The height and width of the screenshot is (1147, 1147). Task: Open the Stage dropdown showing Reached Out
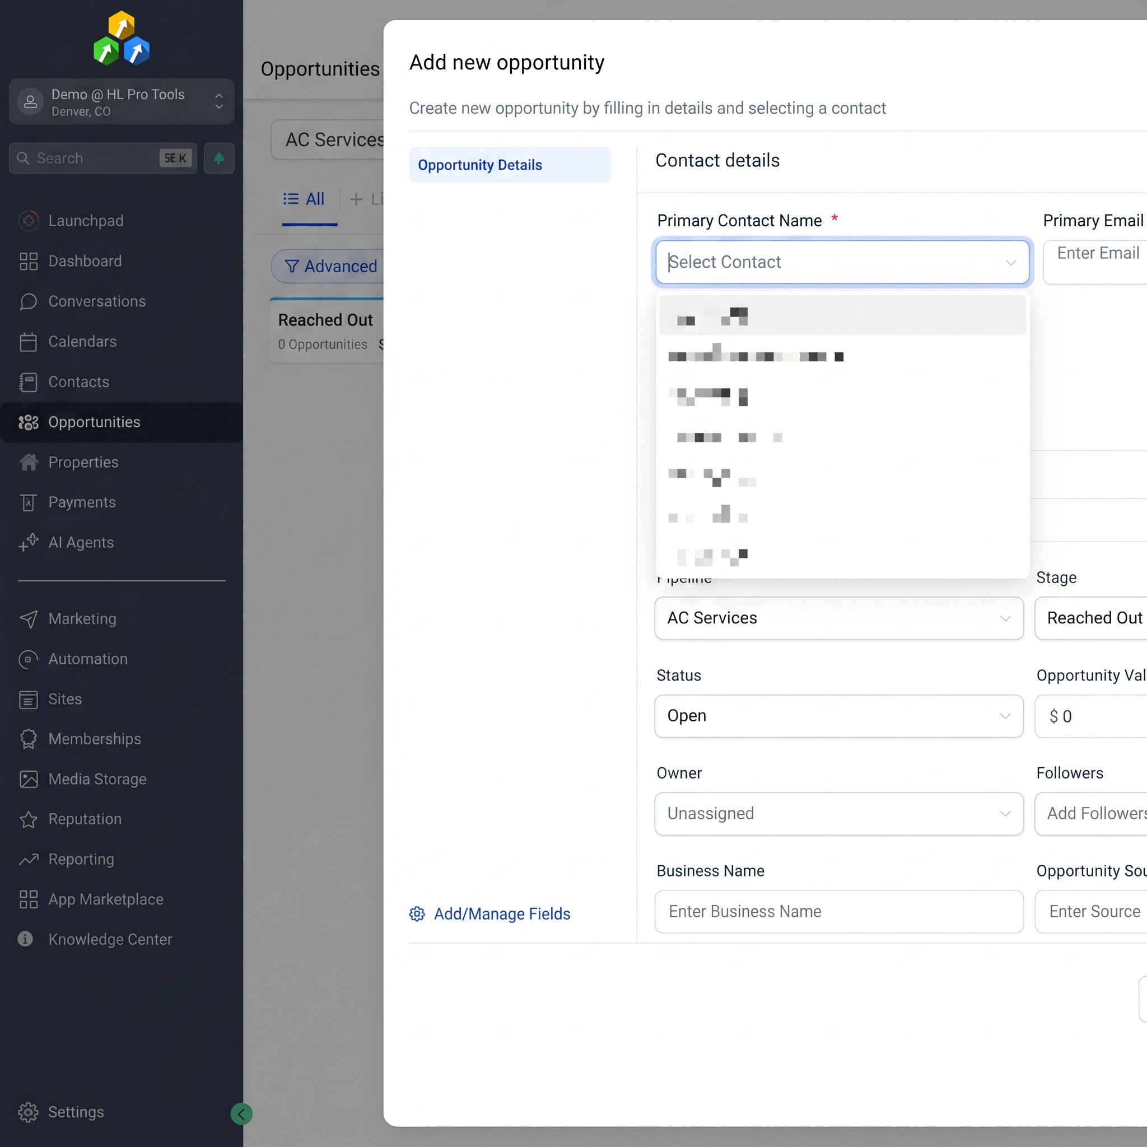[1091, 618]
